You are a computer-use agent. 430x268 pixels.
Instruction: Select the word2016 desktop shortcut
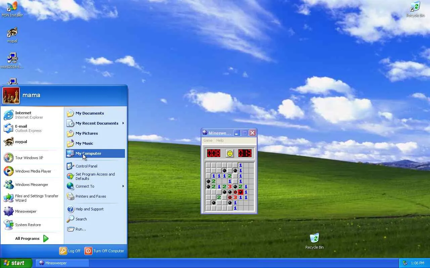click(x=12, y=61)
